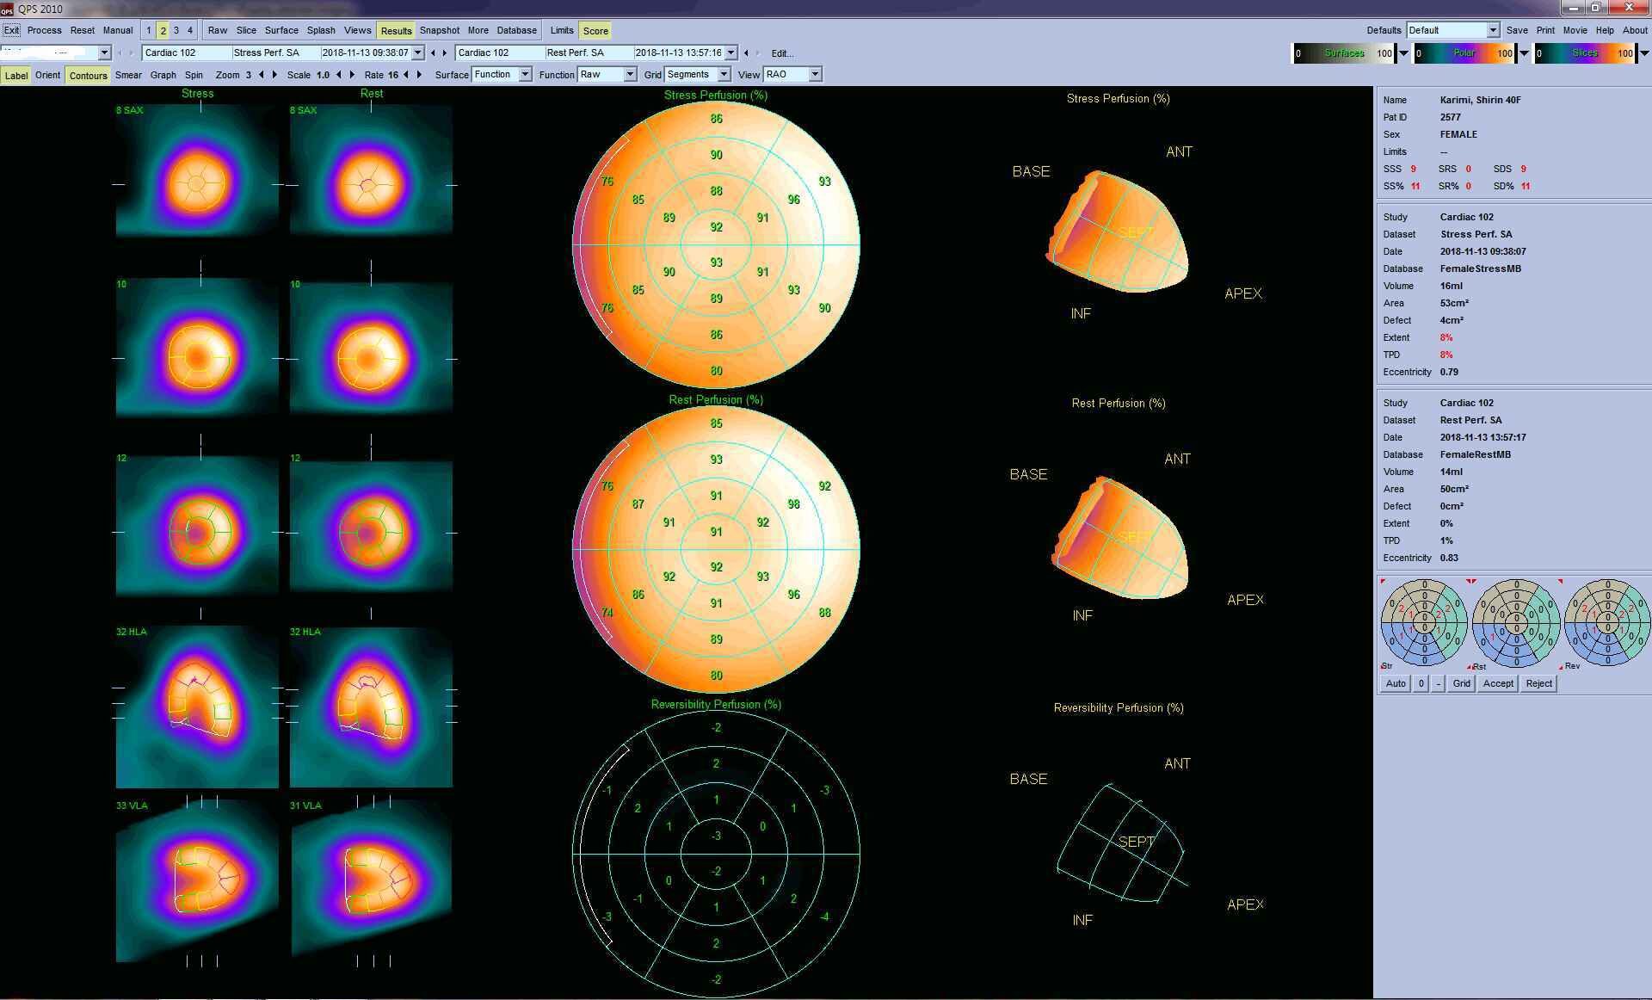The height and width of the screenshot is (1000, 1652).
Task: Switch to the Slice page
Action: point(246,31)
